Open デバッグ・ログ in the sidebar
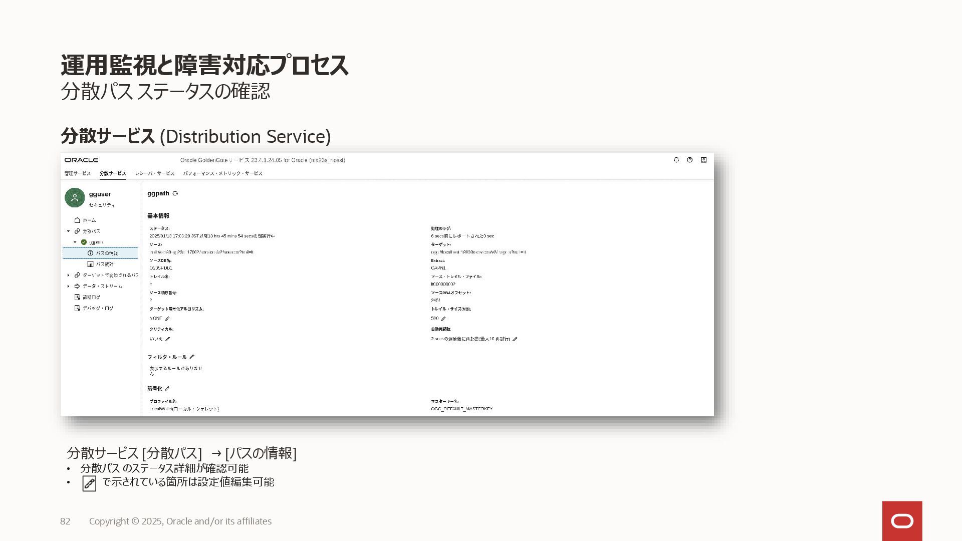 (x=98, y=308)
